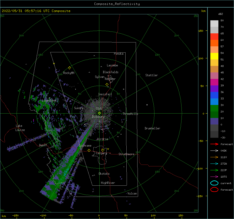Click the HighRiver label
The height and width of the screenshot is (219, 234).
108,183
